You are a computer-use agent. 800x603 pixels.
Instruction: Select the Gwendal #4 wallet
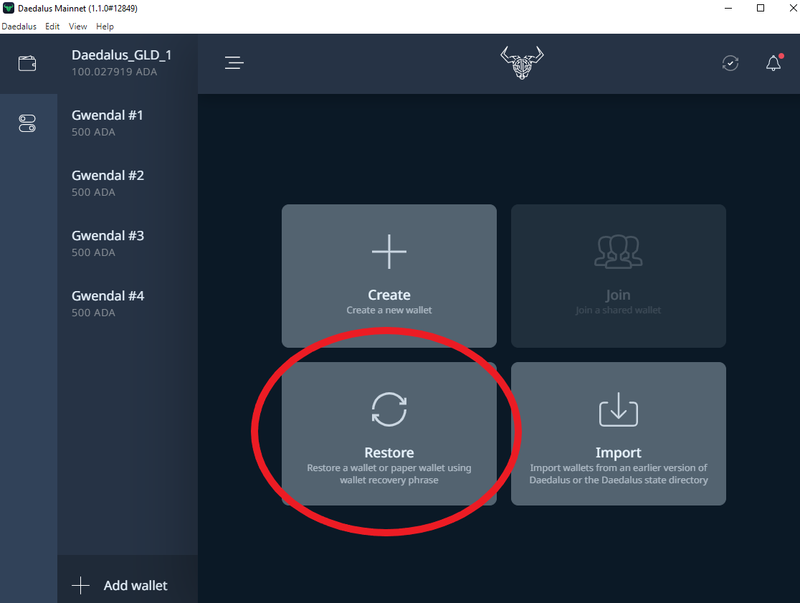click(x=128, y=304)
